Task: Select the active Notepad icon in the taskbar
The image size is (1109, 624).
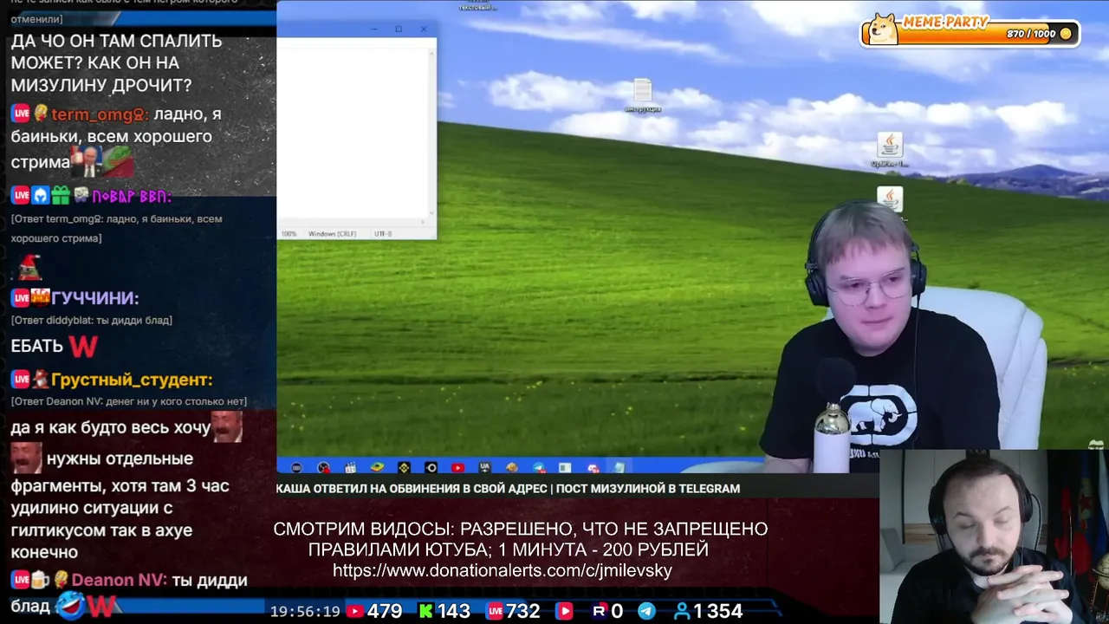Action: point(619,468)
